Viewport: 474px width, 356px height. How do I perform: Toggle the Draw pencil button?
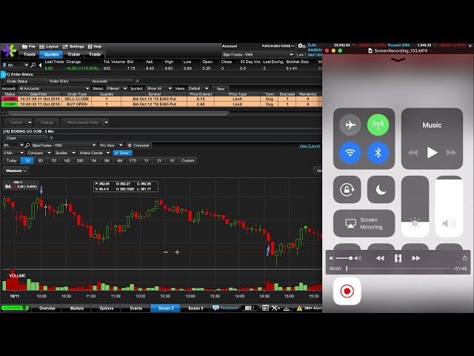(x=122, y=153)
